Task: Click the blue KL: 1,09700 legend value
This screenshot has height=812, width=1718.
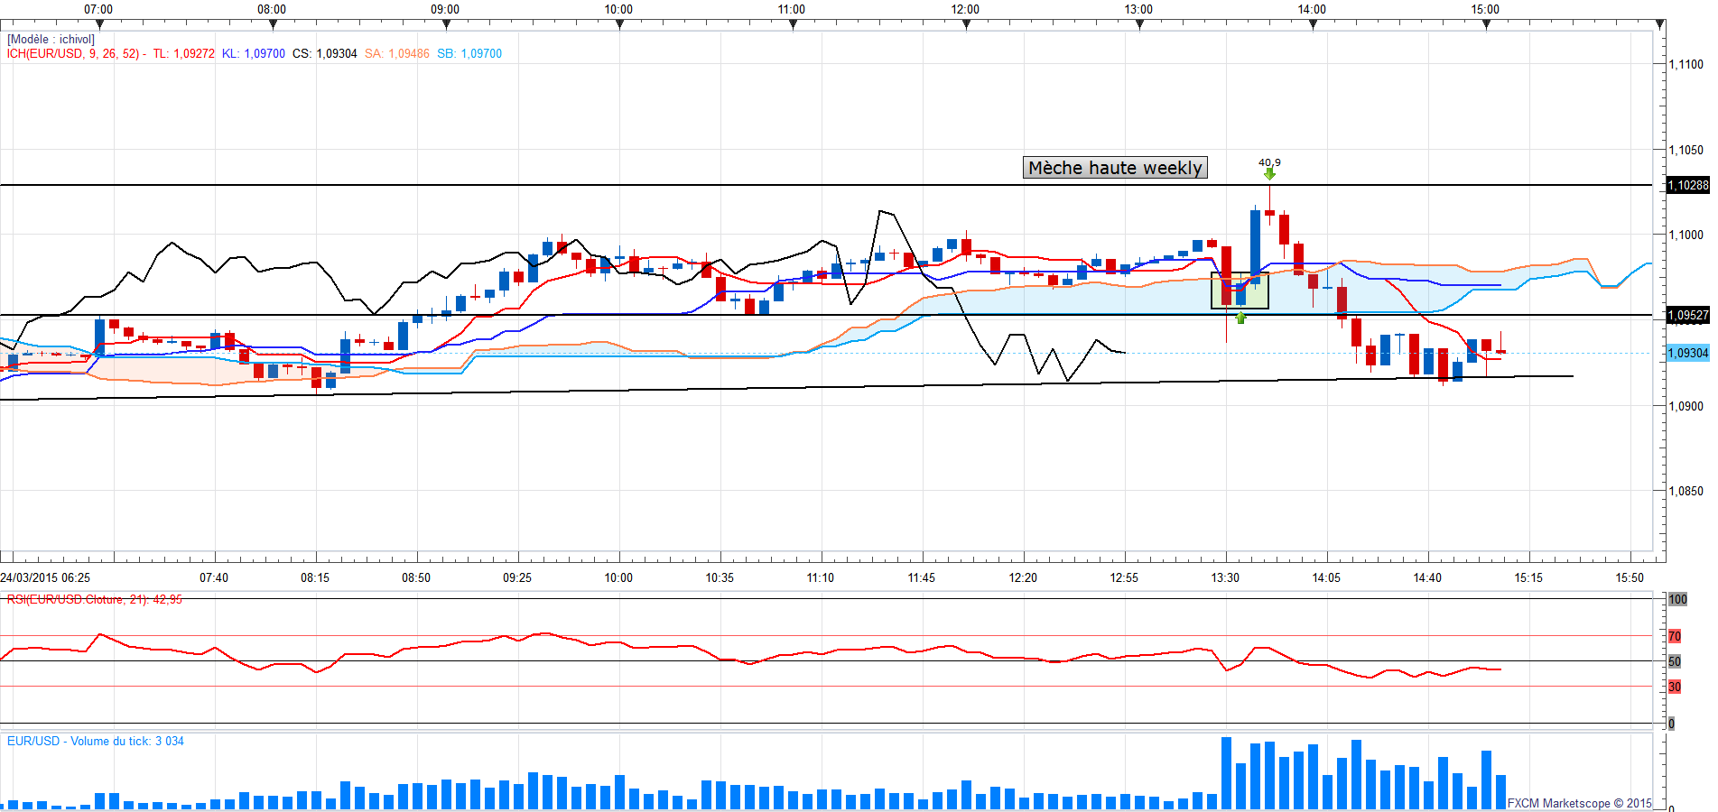Action: coord(254,53)
